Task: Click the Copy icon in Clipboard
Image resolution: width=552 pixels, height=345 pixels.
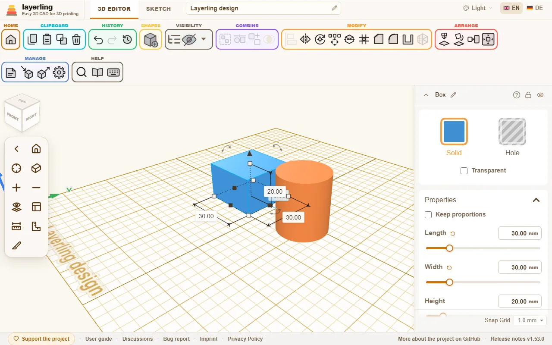Action: 32,39
